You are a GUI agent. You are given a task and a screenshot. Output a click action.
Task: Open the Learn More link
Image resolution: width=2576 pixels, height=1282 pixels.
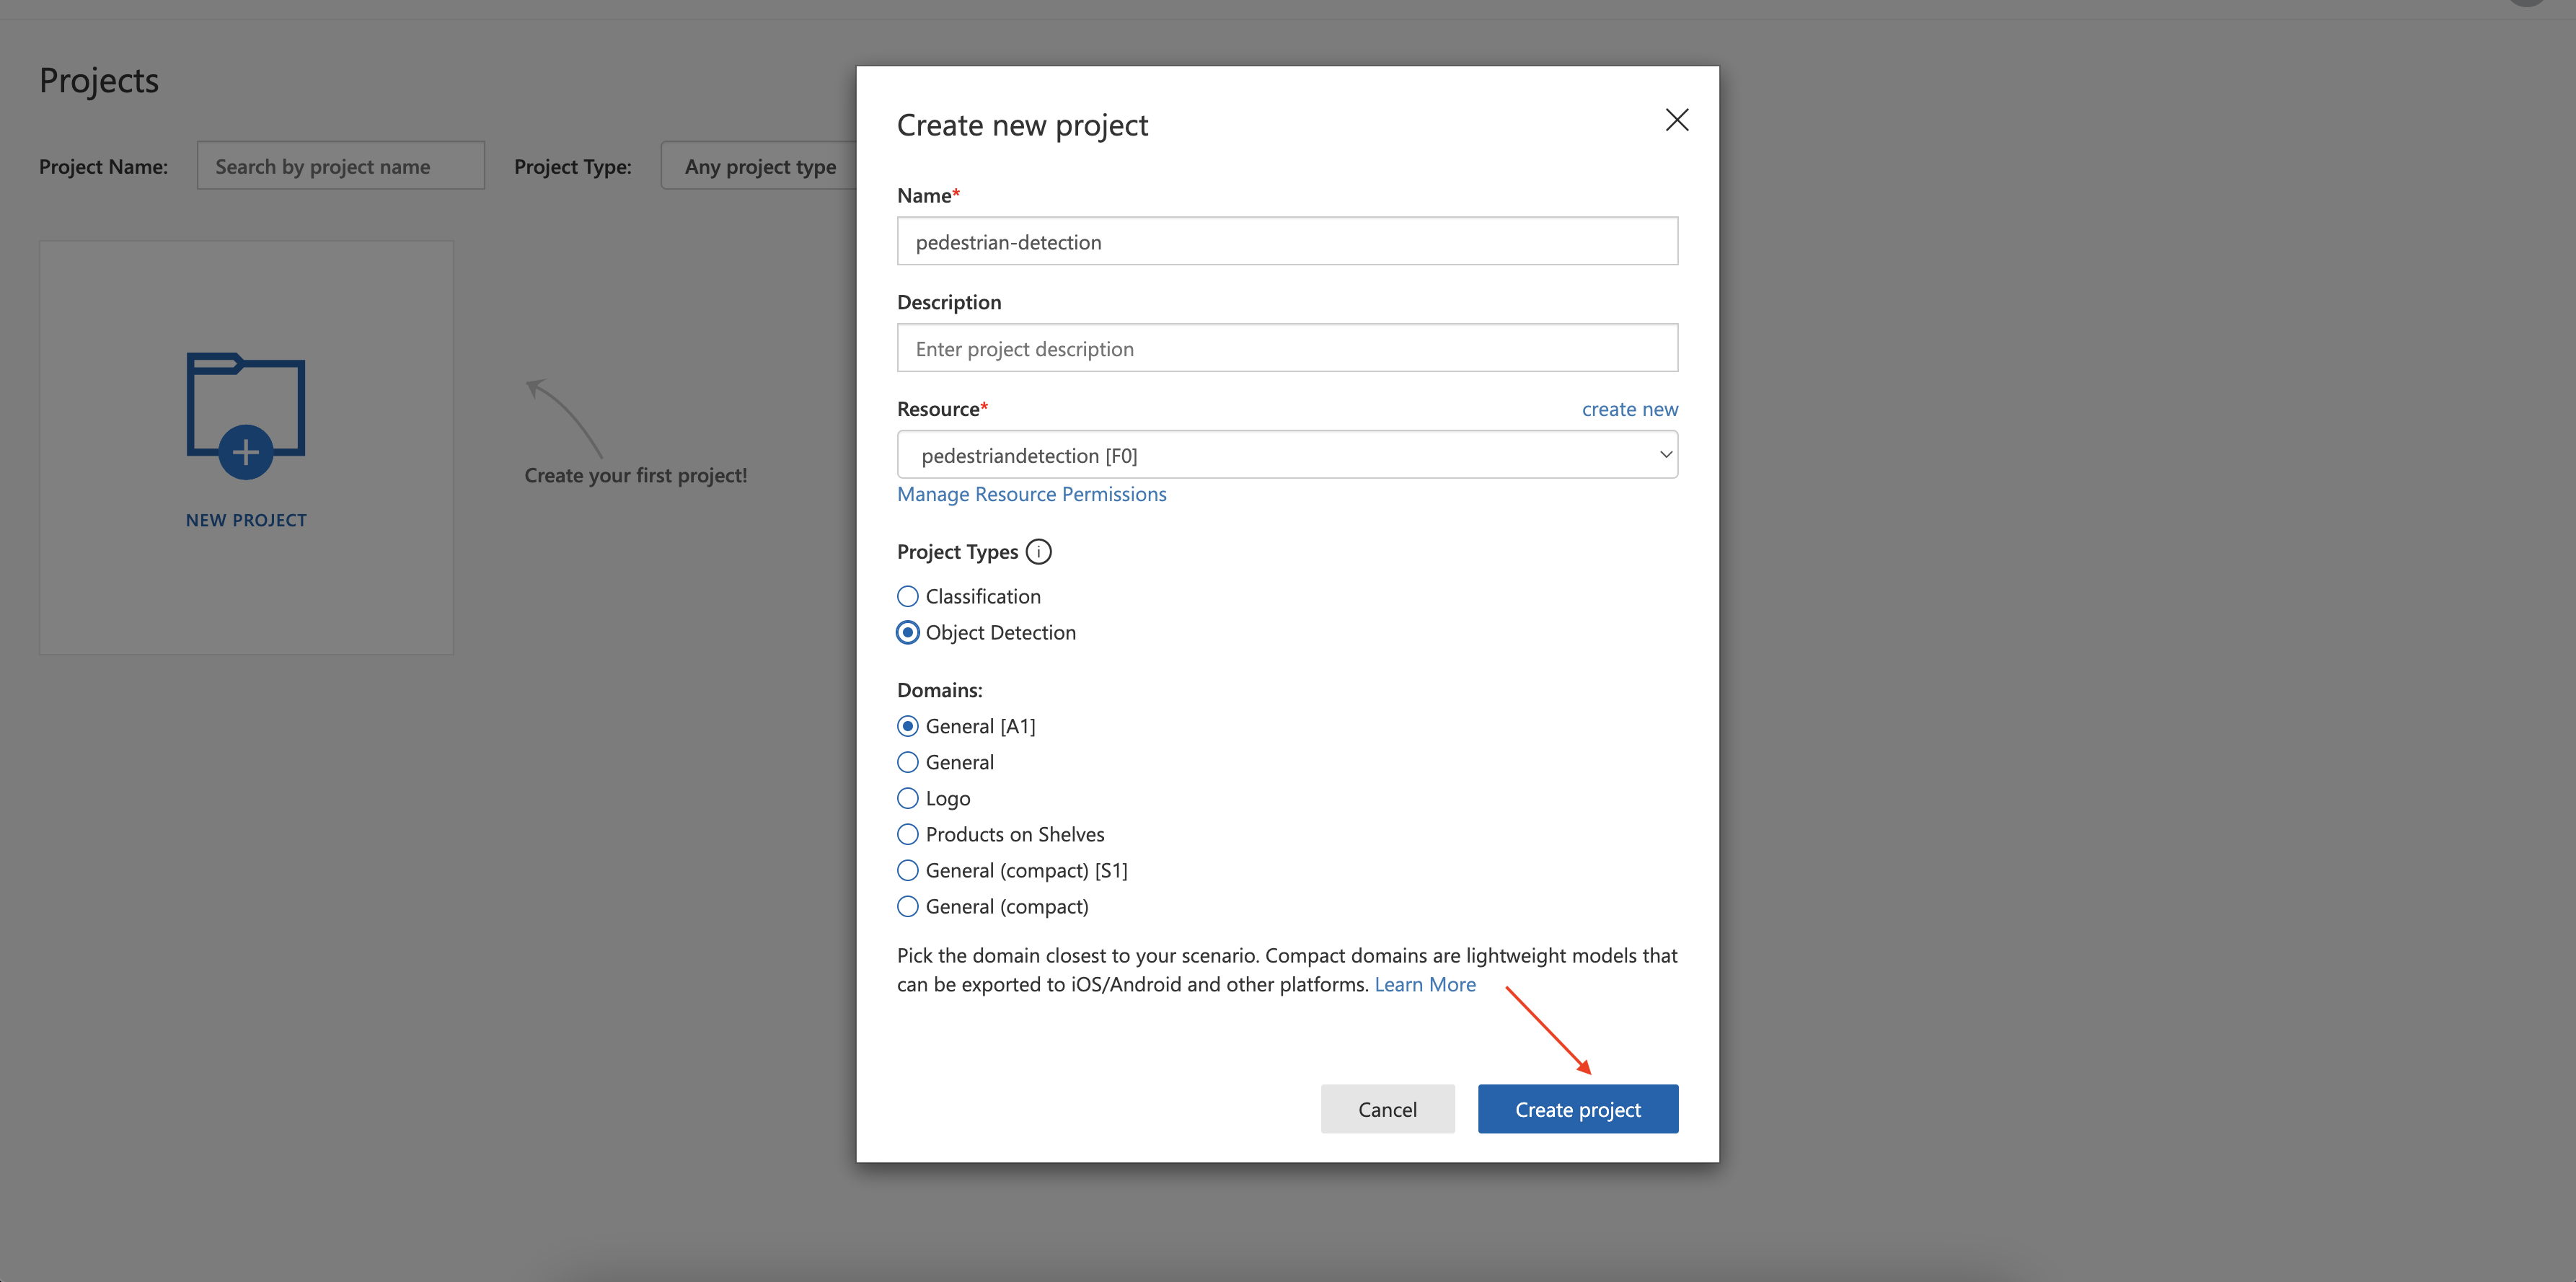tap(1425, 984)
